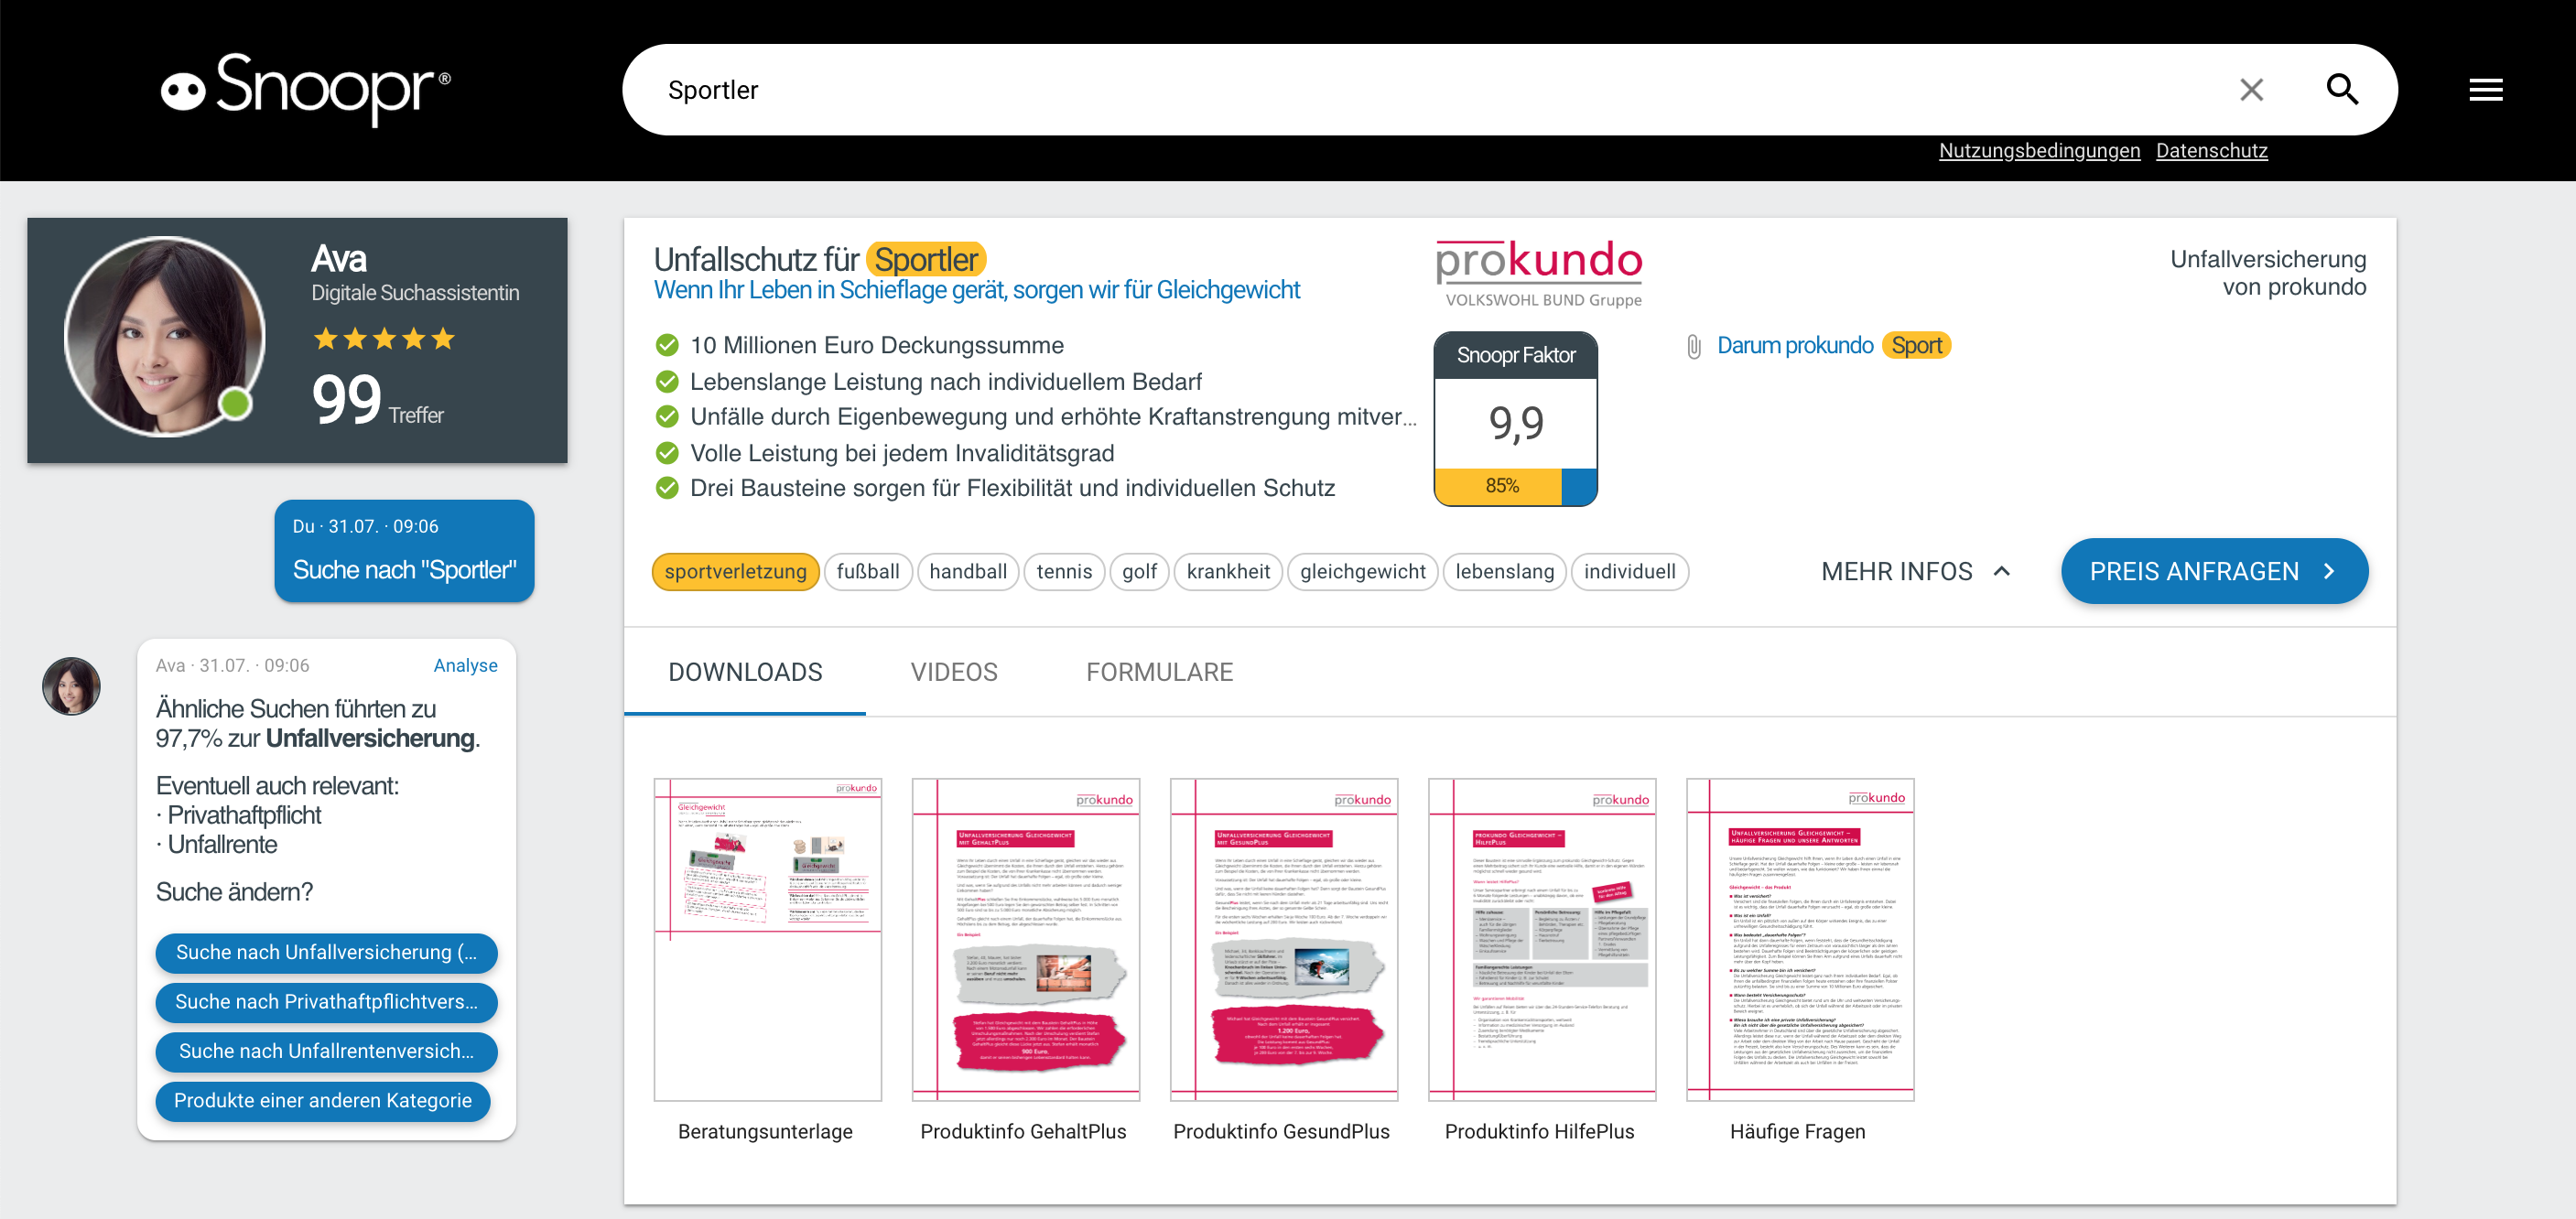Viewport: 2576px width, 1219px height.
Task: Click checkmark beside Volle Leistung bei jedem Invaliditätsgrad
Action: tap(667, 453)
